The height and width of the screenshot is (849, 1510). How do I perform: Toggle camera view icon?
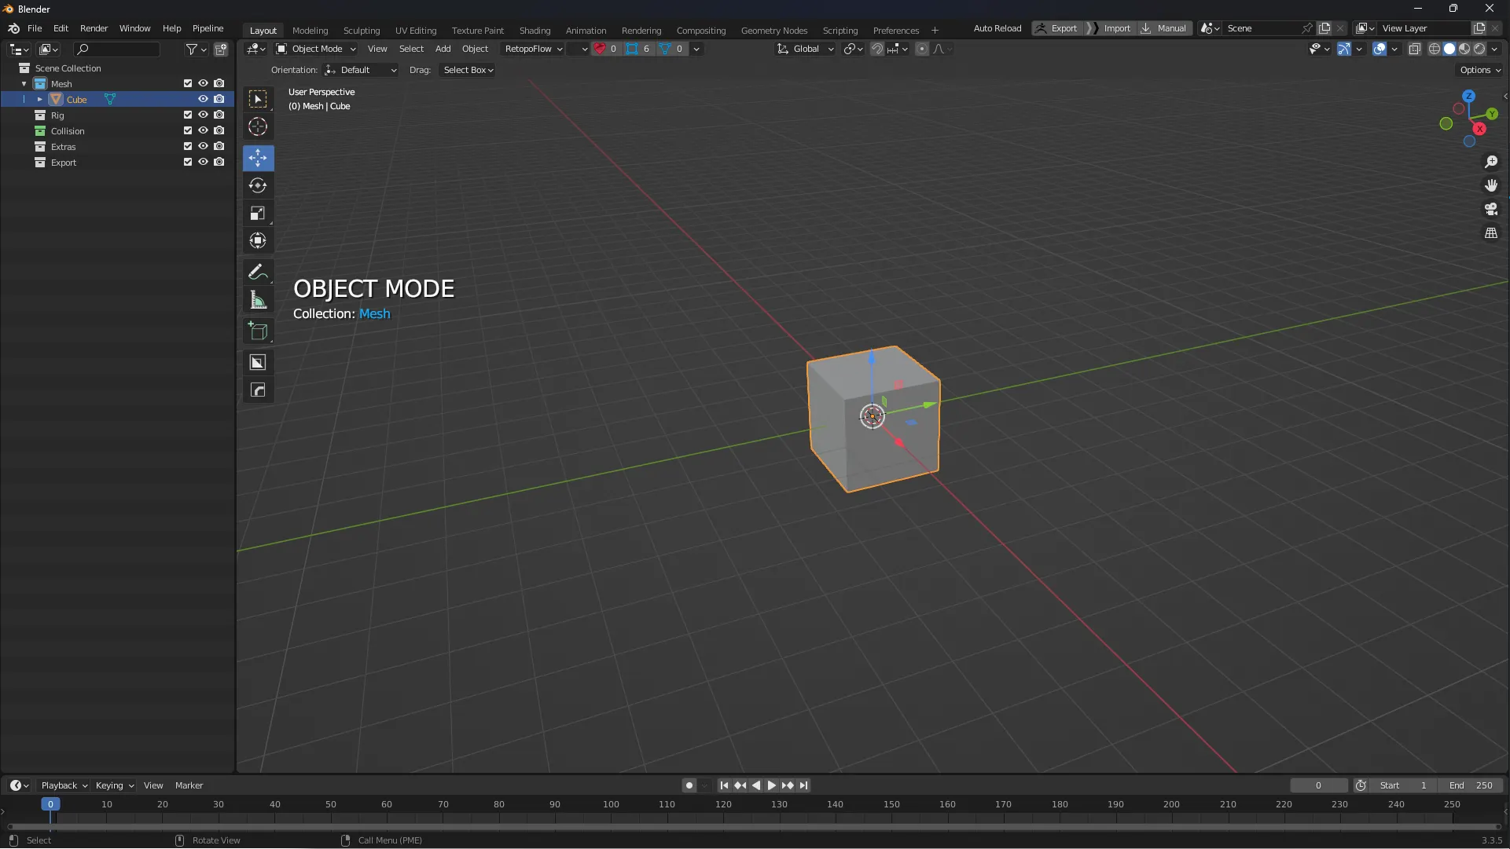click(x=1490, y=210)
